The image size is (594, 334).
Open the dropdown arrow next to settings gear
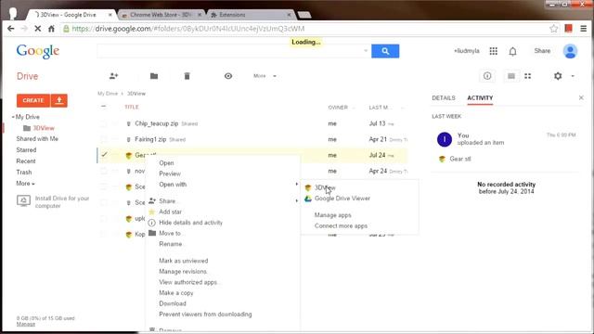(x=573, y=76)
